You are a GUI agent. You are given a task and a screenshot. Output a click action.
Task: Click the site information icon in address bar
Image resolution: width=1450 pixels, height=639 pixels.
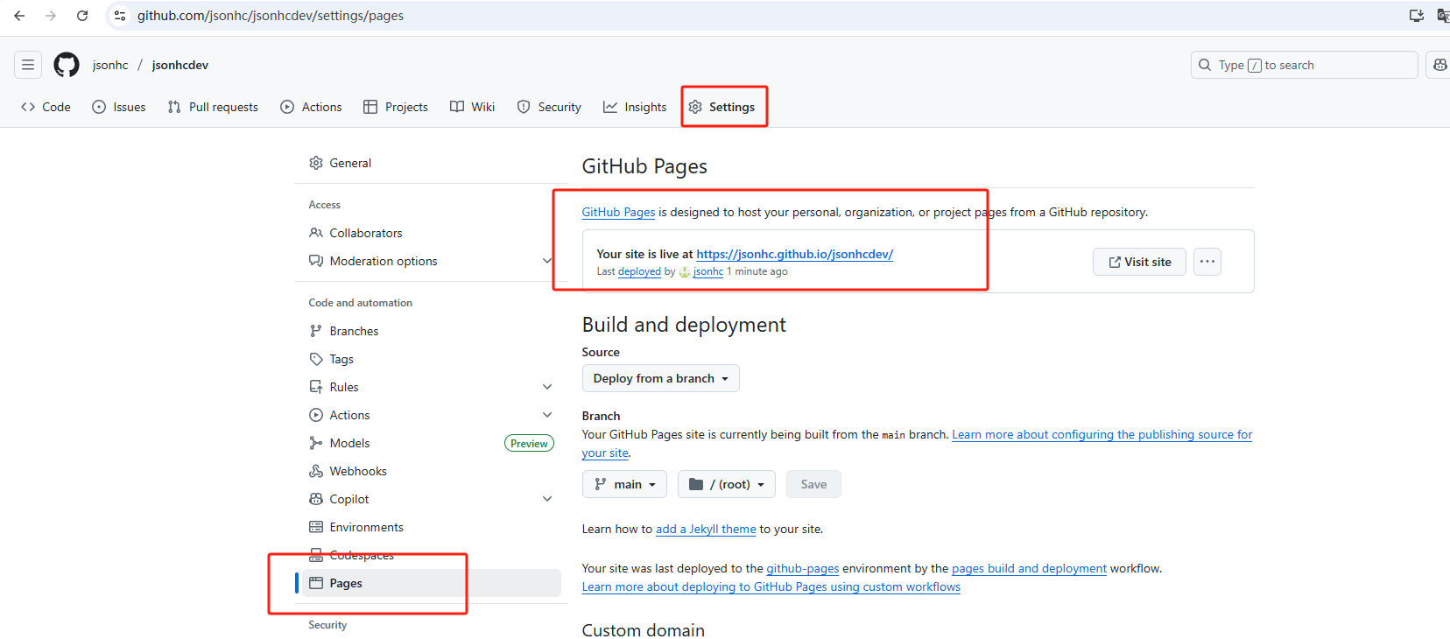click(x=120, y=16)
